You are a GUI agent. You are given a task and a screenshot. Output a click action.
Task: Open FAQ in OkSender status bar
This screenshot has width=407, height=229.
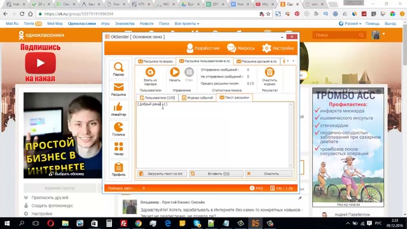(x=256, y=188)
